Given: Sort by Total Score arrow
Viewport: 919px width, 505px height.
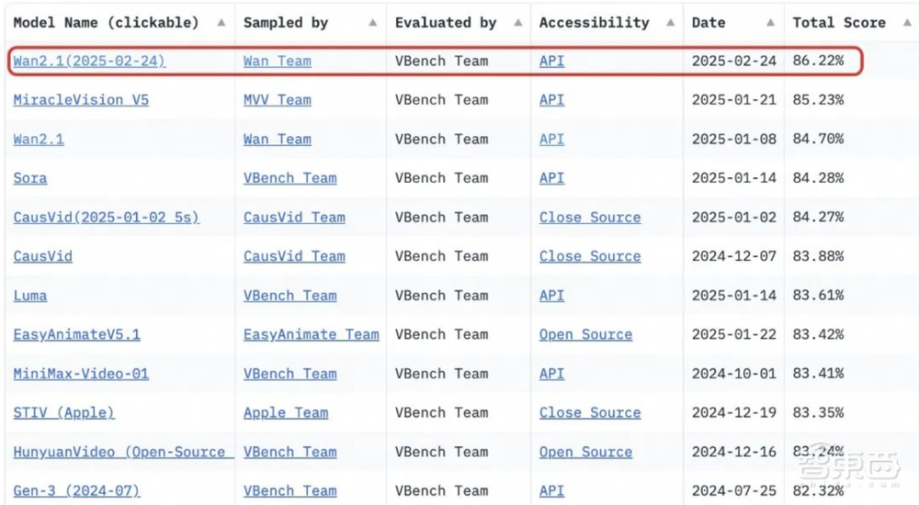Looking at the screenshot, I should coord(905,23).
